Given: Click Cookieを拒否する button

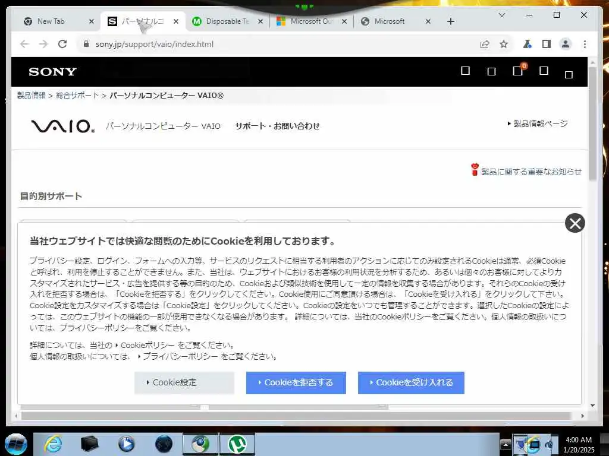Looking at the screenshot, I should pyautogui.click(x=296, y=383).
